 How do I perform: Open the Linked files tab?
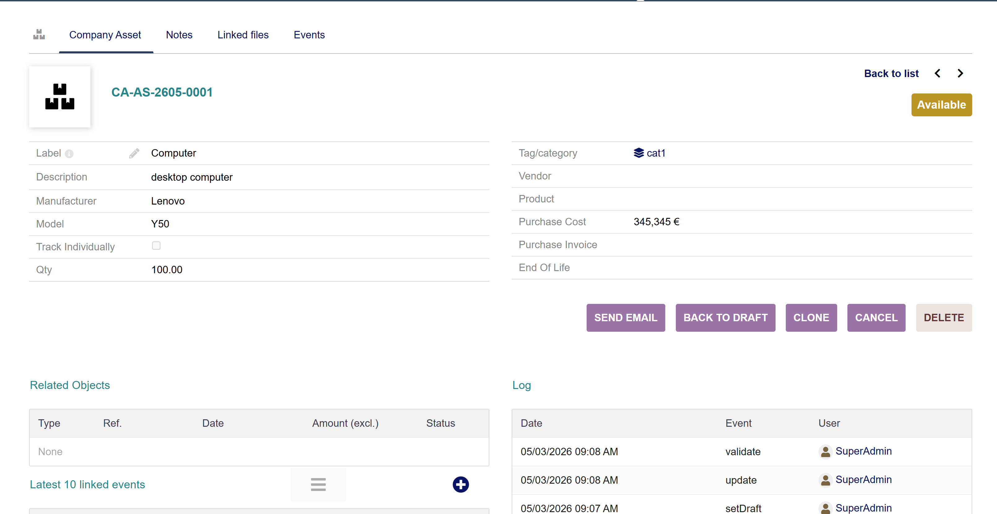tap(243, 35)
